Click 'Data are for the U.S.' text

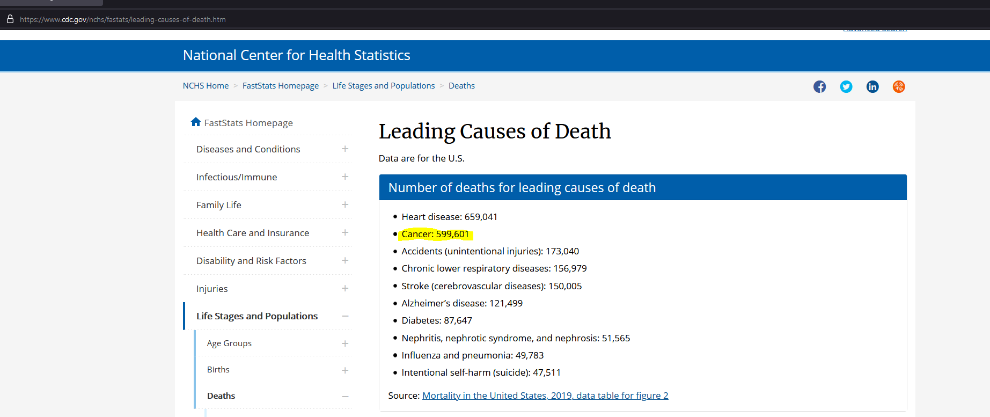(422, 158)
